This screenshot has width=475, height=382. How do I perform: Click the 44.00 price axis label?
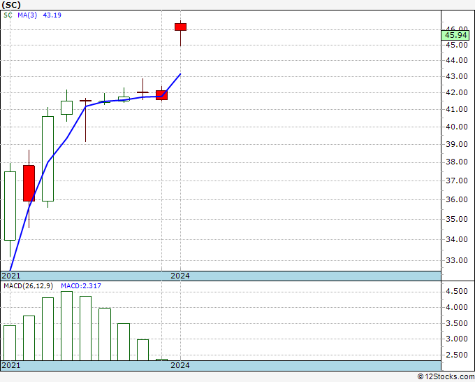click(457, 60)
